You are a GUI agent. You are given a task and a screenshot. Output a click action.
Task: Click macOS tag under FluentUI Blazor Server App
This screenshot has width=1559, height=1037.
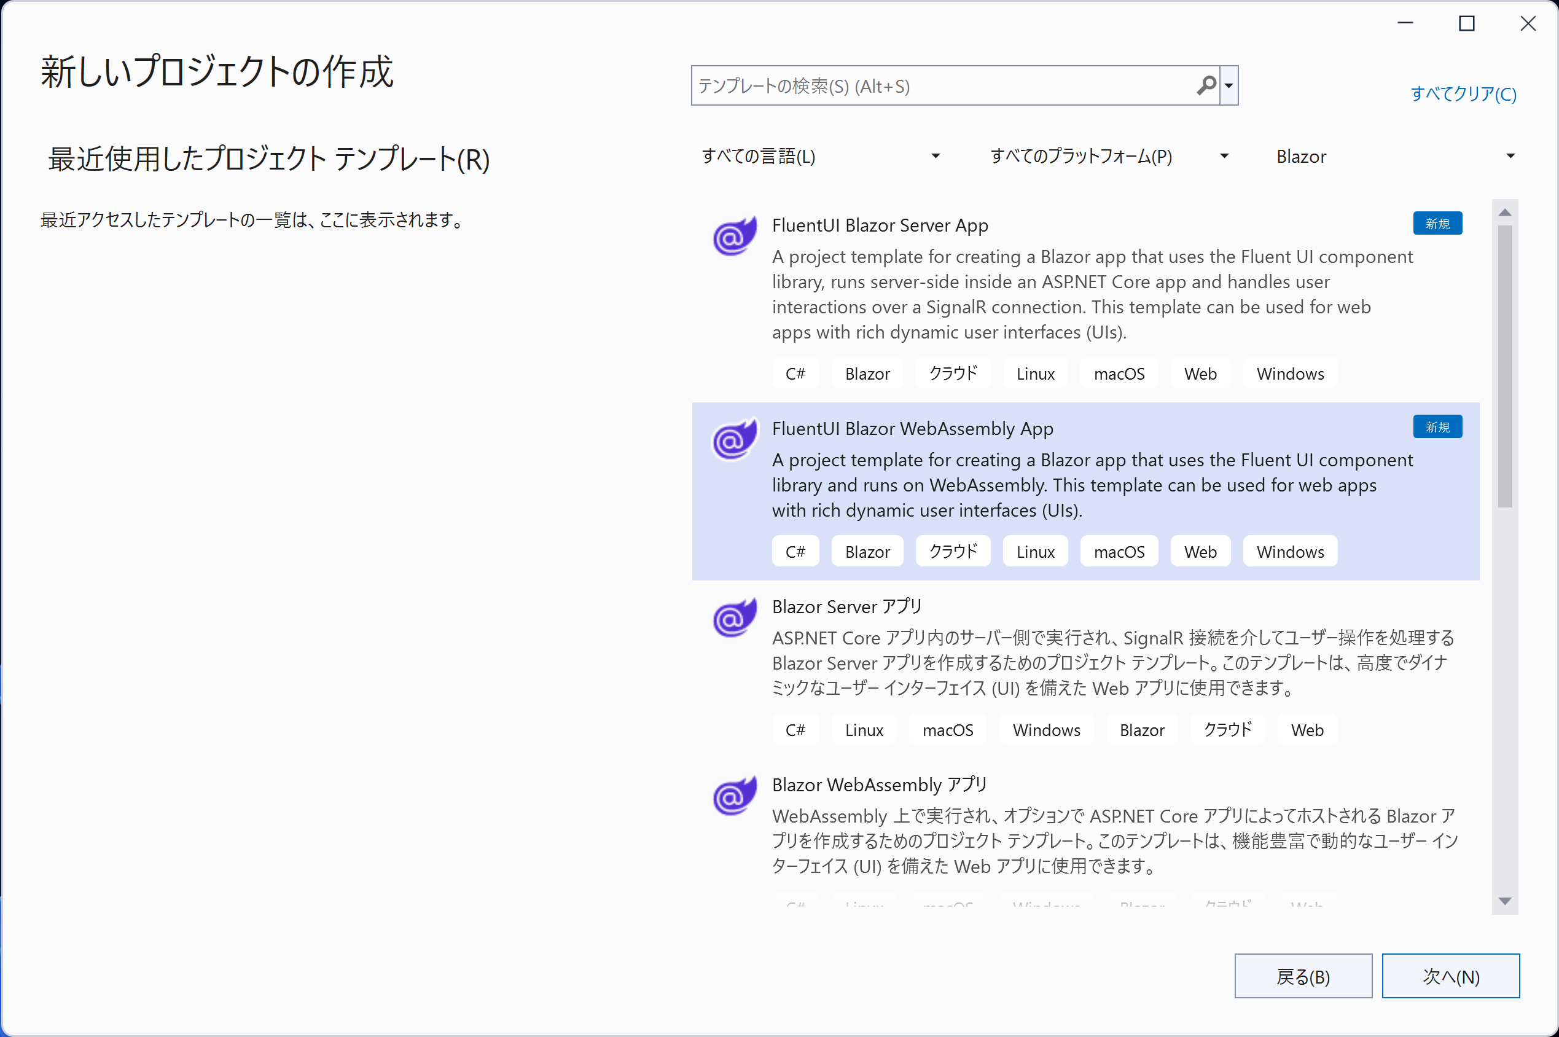pos(1119,374)
